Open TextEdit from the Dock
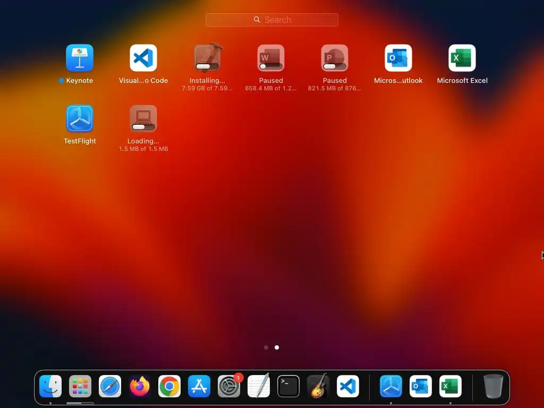The height and width of the screenshot is (408, 544). pyautogui.click(x=259, y=386)
